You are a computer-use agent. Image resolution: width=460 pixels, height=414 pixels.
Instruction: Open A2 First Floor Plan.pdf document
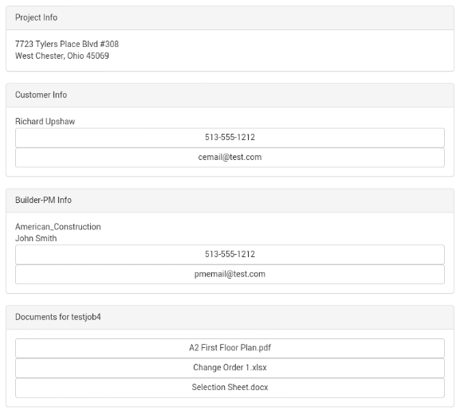click(230, 348)
